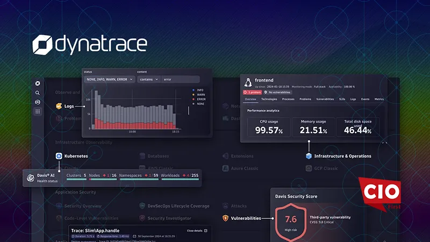This screenshot has height=242, width=430.
Task: Click the Azure Classic icon
Action: coord(225,168)
